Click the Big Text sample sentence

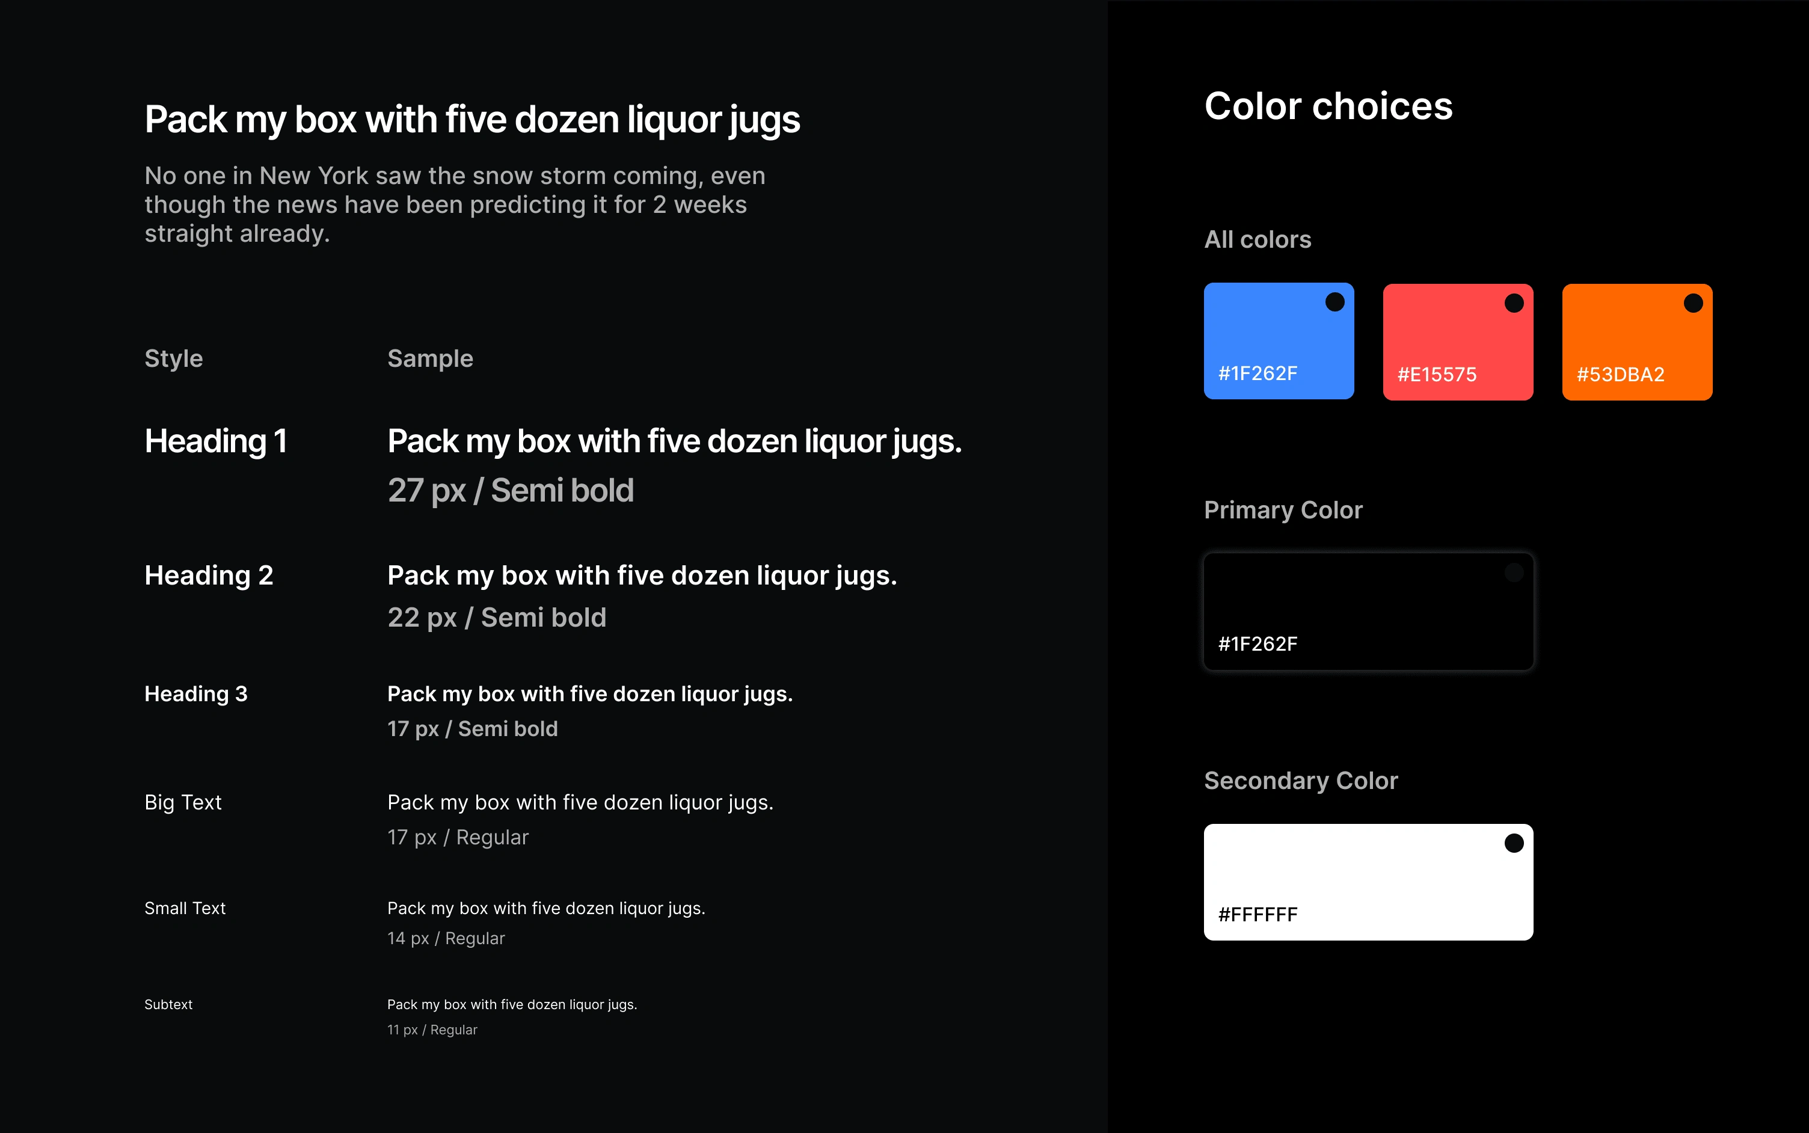pyautogui.click(x=580, y=803)
